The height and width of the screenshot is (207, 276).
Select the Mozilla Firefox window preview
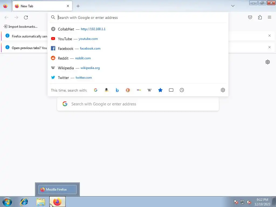click(x=57, y=189)
